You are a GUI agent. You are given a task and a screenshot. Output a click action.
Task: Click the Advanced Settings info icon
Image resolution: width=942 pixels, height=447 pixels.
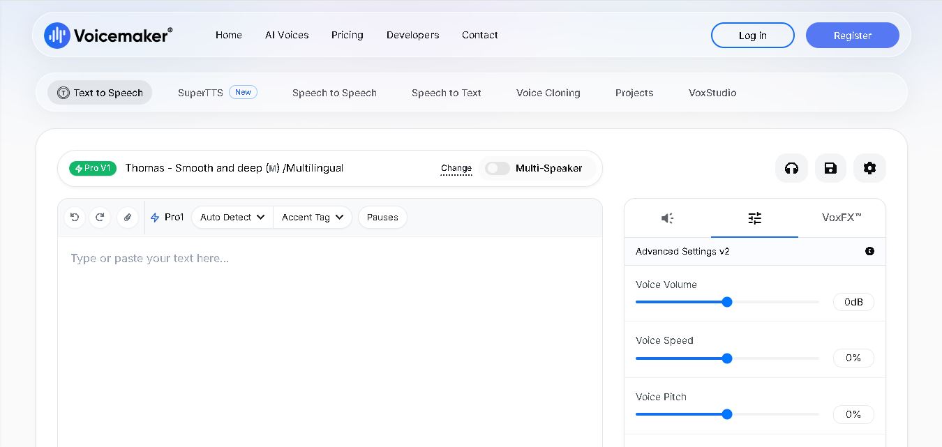[869, 251]
